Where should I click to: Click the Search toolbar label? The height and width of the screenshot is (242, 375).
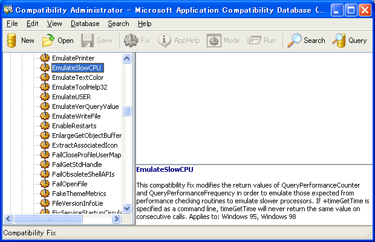315,41
